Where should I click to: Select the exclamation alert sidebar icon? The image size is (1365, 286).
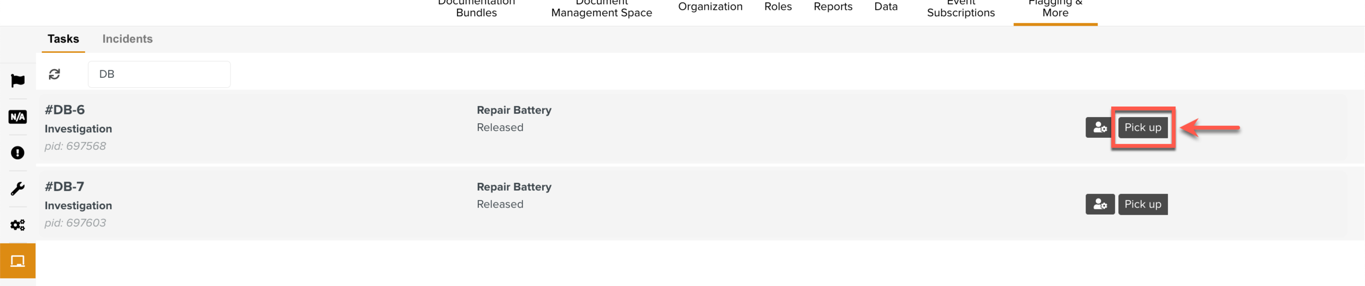[x=17, y=153]
